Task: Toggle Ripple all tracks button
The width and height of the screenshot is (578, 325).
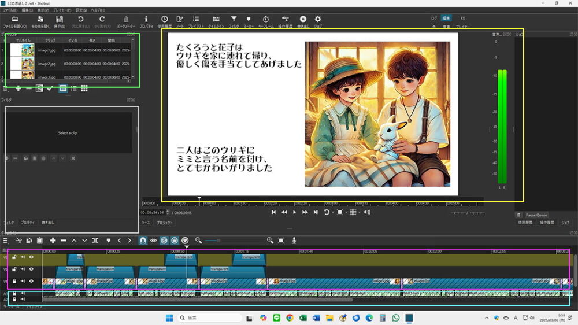Action: [x=175, y=241]
